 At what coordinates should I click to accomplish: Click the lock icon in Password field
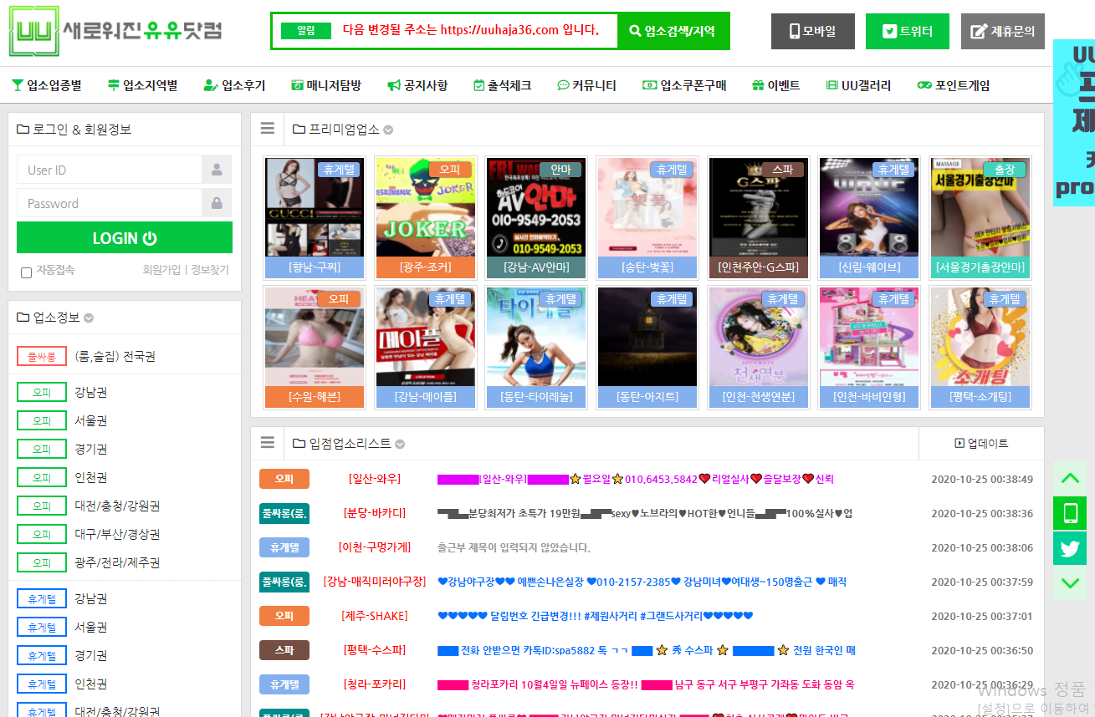click(217, 203)
